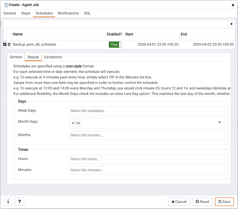This screenshot has height=209, width=238.
Task: Click the Times group heading
Action: [23, 150]
